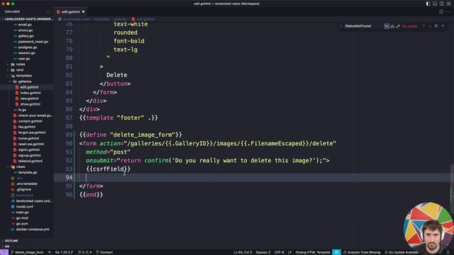This screenshot has width=454, height=255.
Task: Change end of line sequence LF
Action: (x=290, y=252)
